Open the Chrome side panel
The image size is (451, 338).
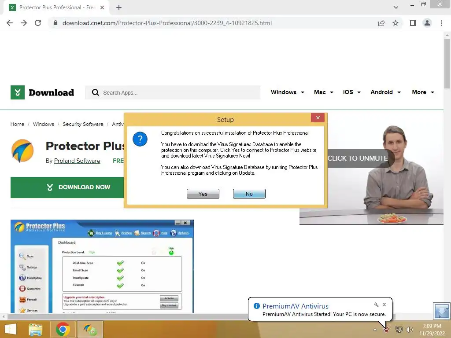click(413, 23)
